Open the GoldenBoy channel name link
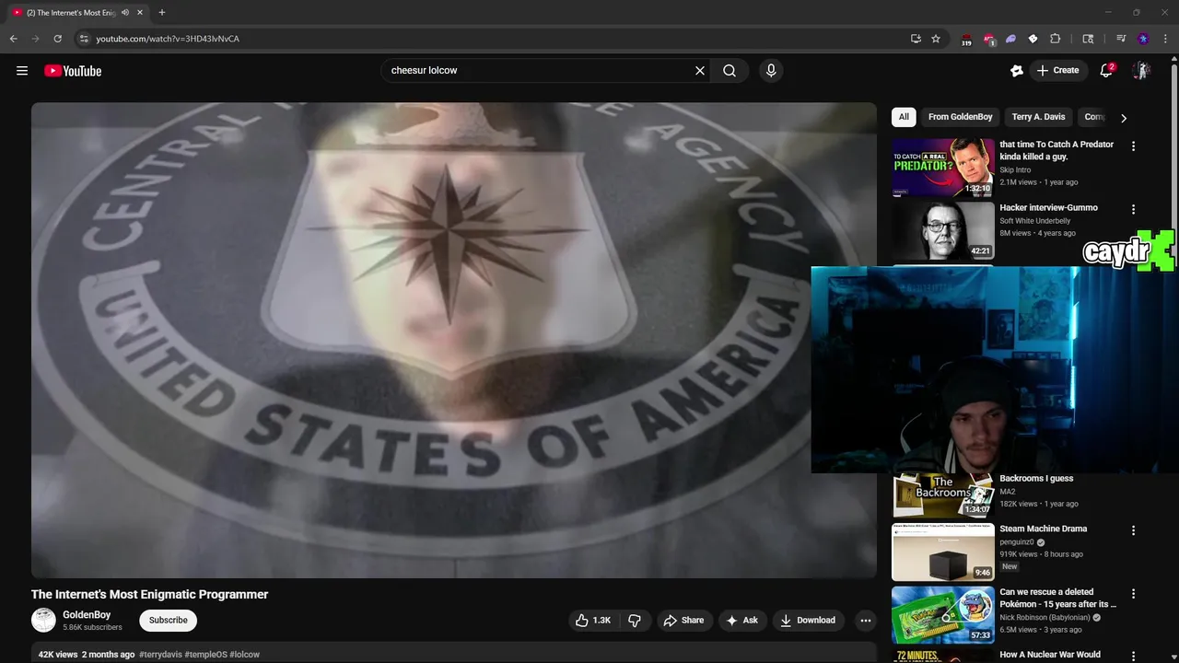The image size is (1179, 663). pyautogui.click(x=87, y=615)
